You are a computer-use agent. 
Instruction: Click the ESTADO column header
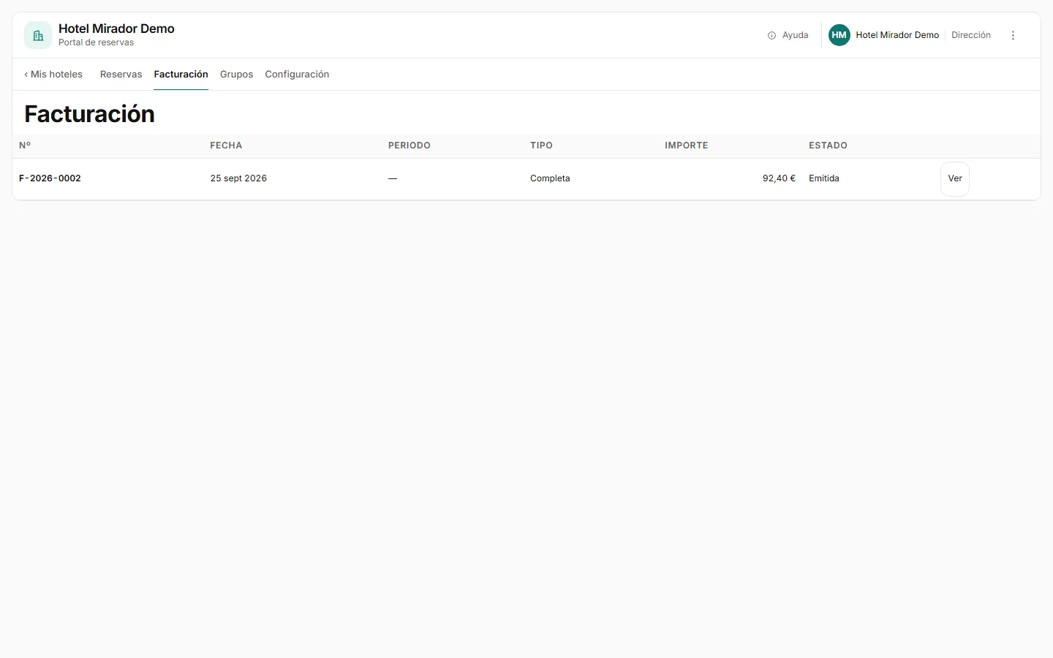828,145
